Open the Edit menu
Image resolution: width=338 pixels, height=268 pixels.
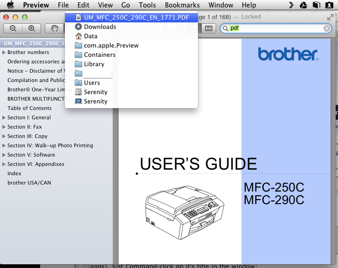tap(84, 5)
